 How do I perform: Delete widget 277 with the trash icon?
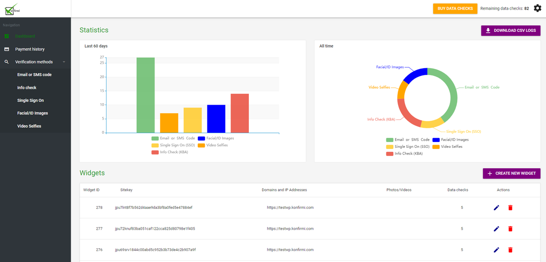[510, 229]
